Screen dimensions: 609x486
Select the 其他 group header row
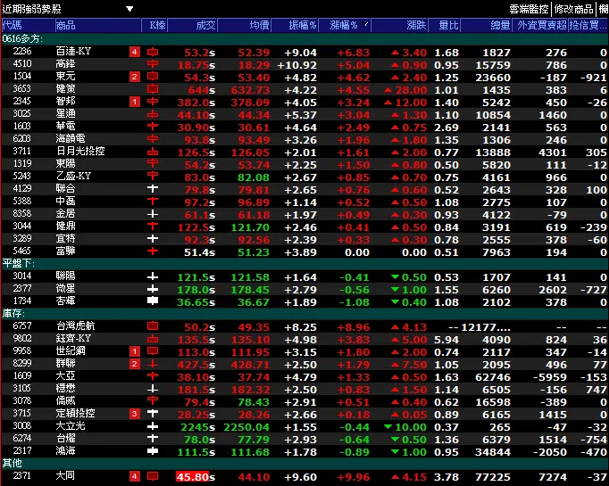click(304, 463)
